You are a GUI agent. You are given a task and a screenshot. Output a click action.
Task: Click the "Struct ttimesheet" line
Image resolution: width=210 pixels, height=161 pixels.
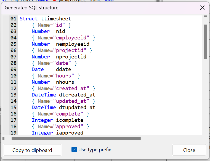45,18
